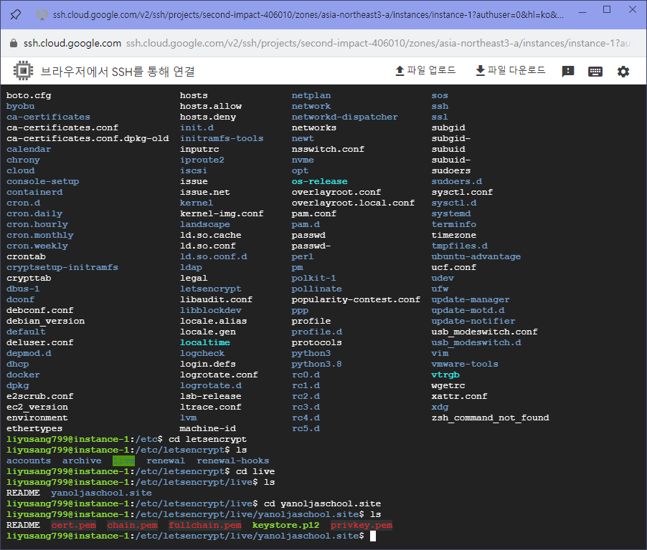Click cert.pem in the terminal listing
647x550 pixels.
pos(72,525)
